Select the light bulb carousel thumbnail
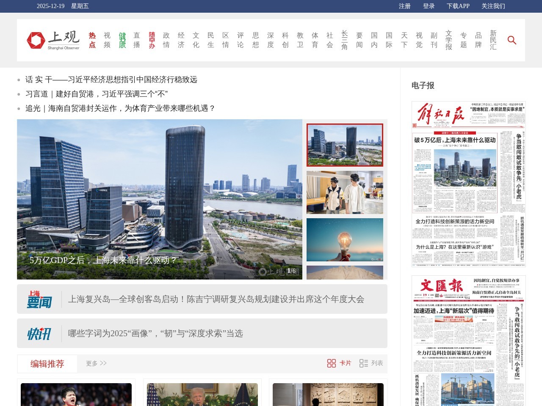 [x=345, y=239]
